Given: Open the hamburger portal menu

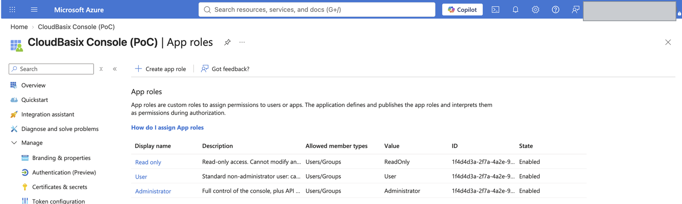Looking at the screenshot, I should pos(34,10).
